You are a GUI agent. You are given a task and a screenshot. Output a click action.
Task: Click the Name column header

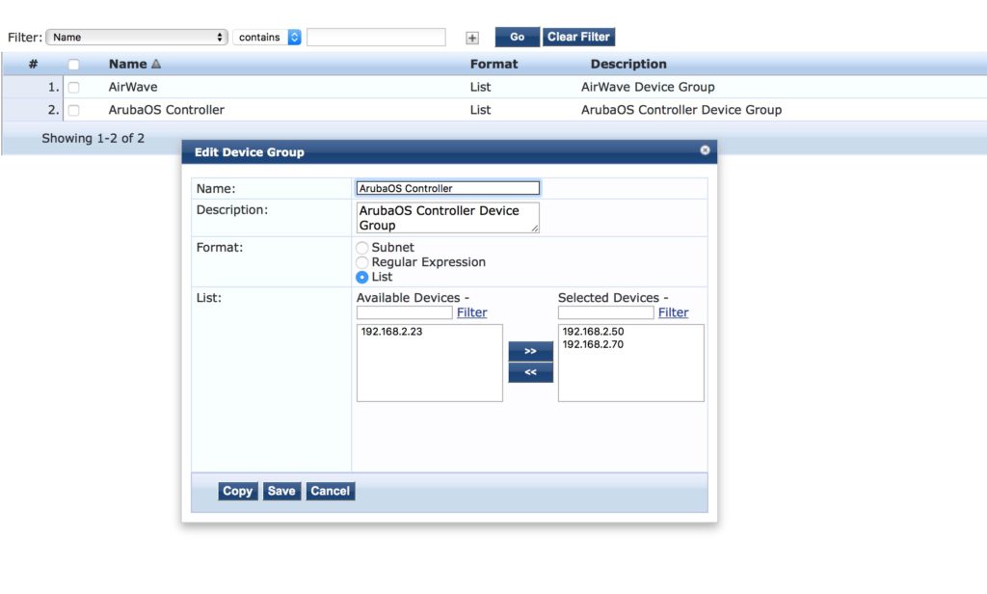pyautogui.click(x=128, y=65)
